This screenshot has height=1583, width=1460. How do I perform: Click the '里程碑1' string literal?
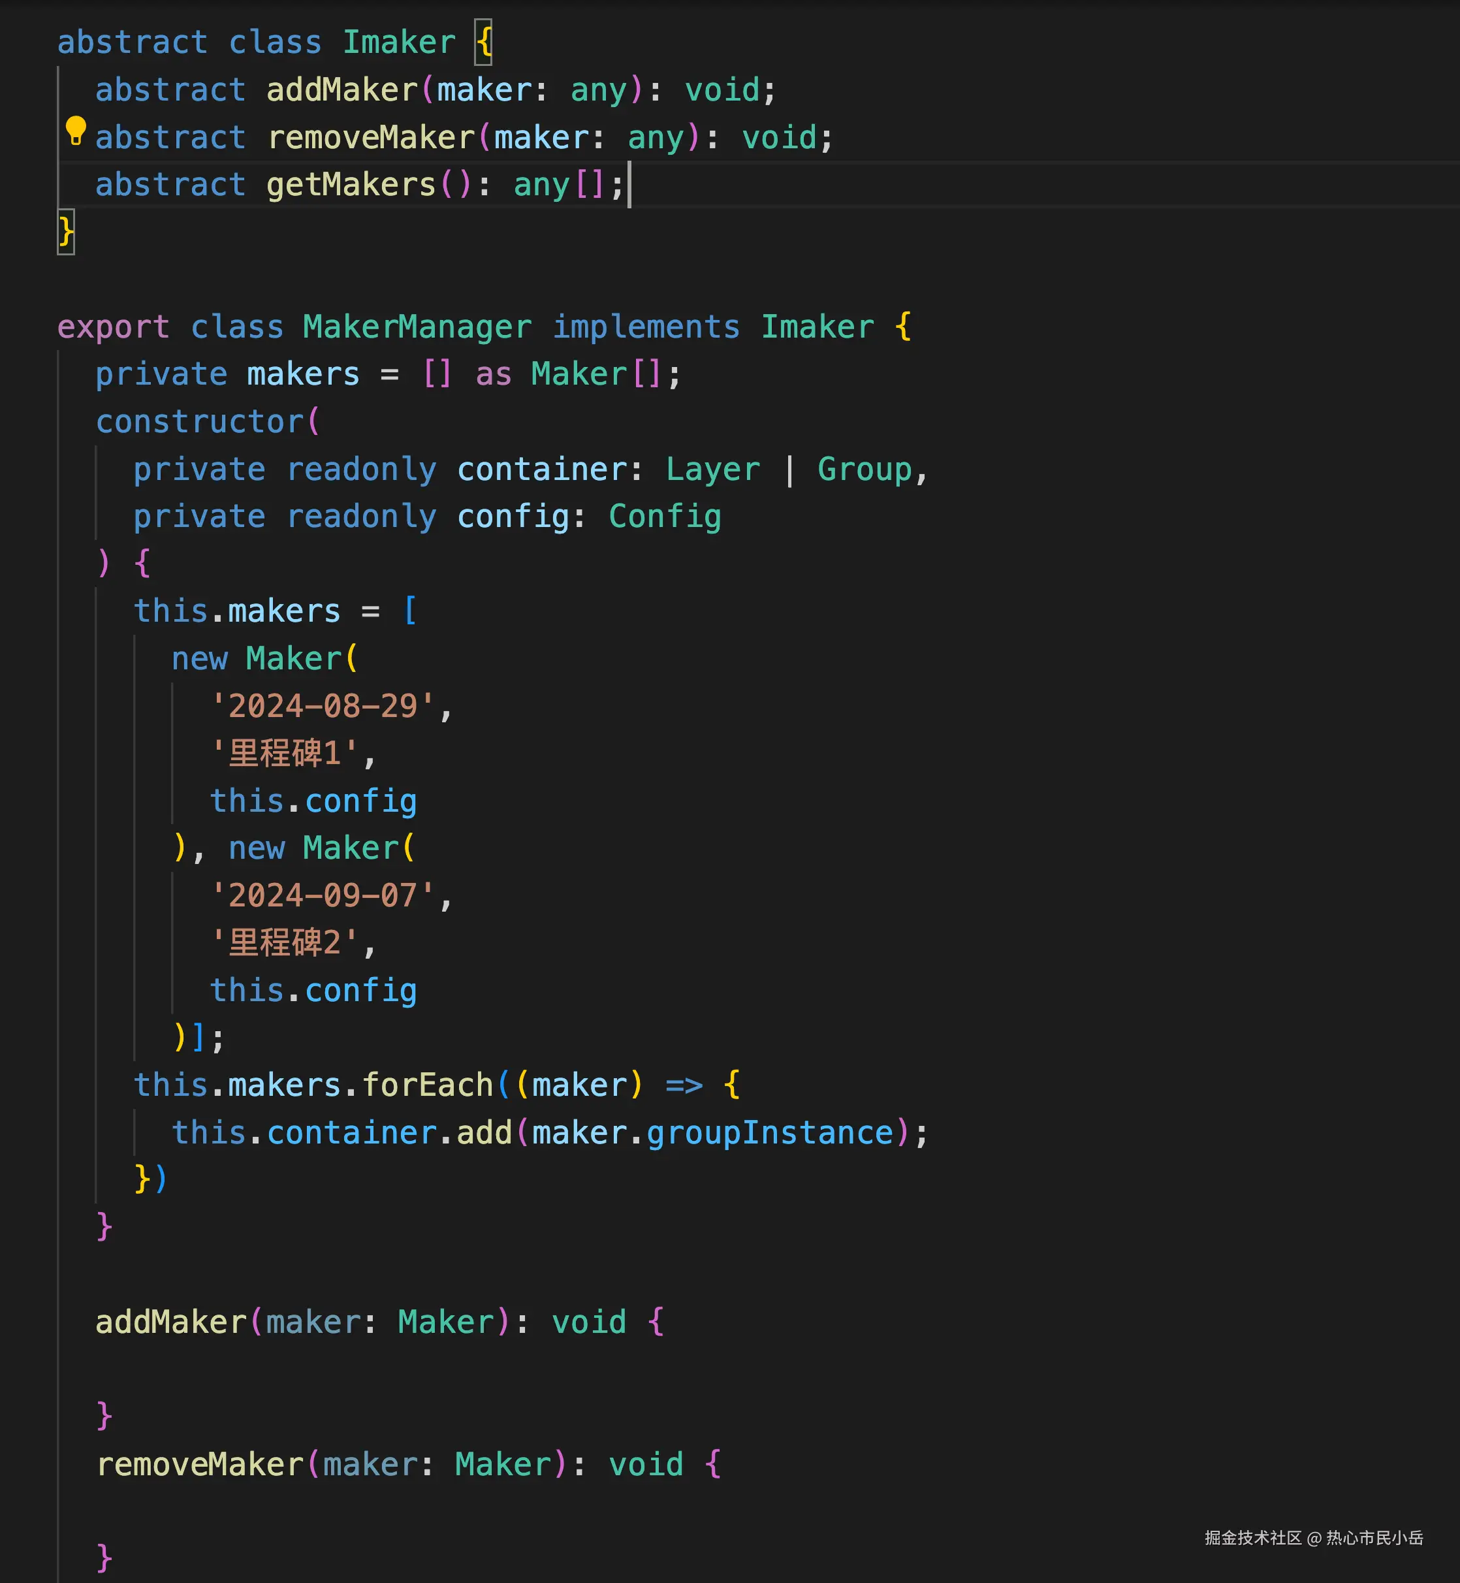(285, 753)
